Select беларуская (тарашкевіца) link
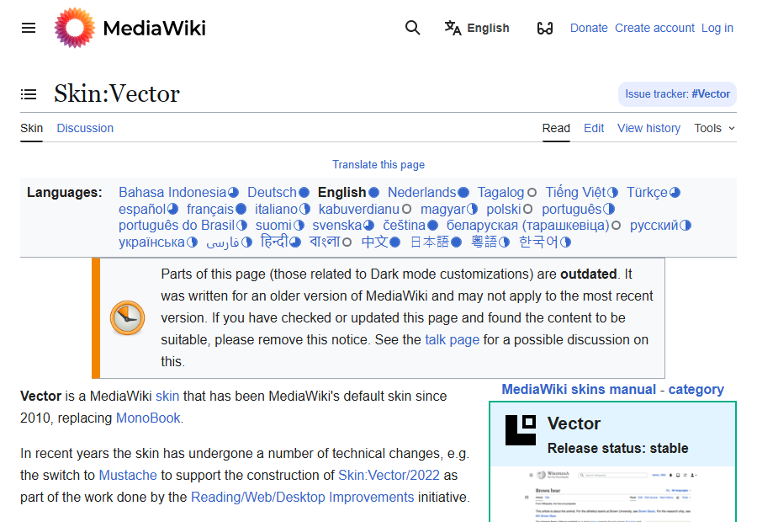Viewport: 757px width, 522px height. (527, 226)
